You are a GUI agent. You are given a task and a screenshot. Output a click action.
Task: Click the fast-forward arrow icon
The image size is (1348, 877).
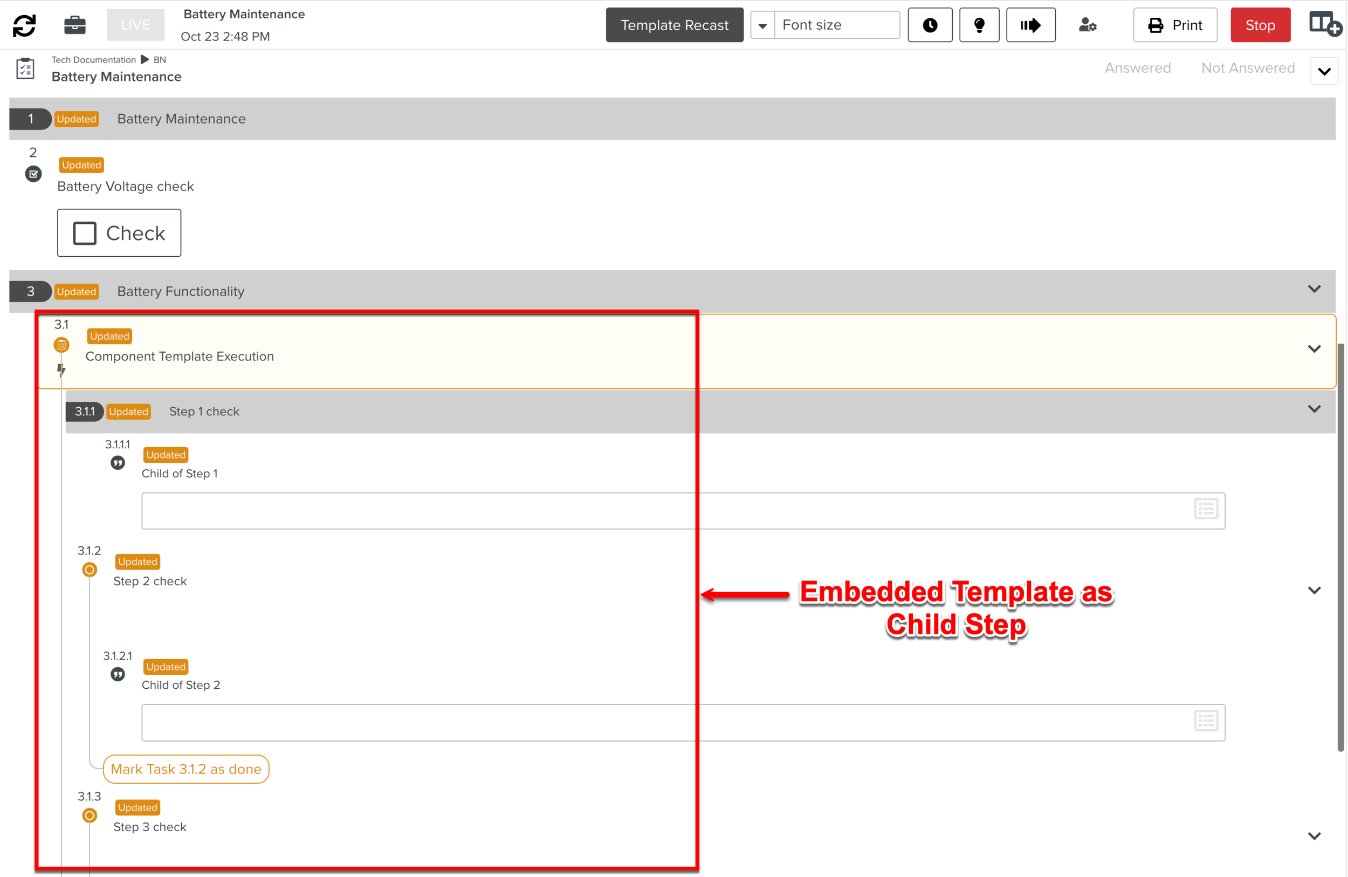click(1030, 25)
